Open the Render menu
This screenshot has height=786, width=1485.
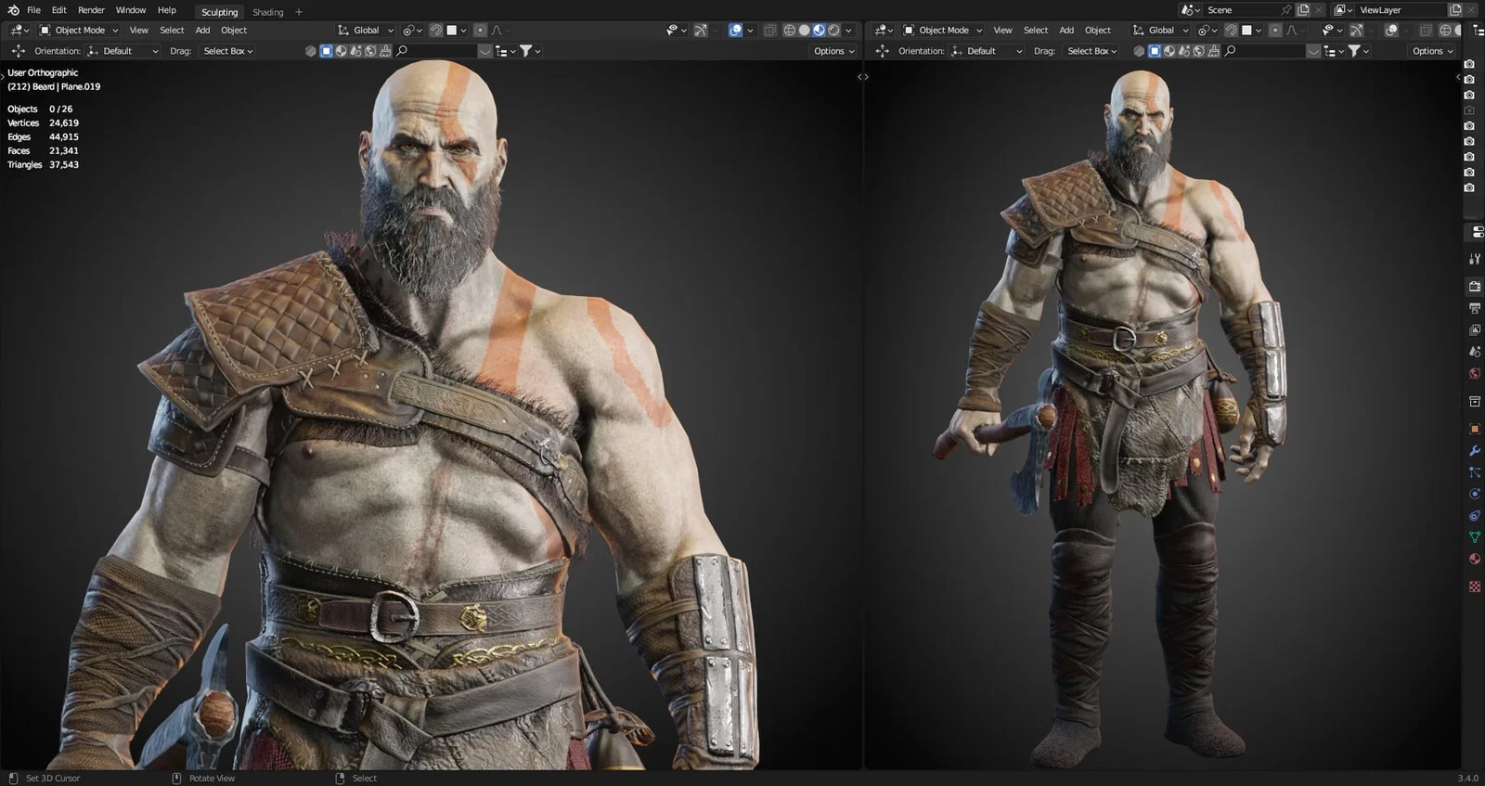click(x=91, y=10)
